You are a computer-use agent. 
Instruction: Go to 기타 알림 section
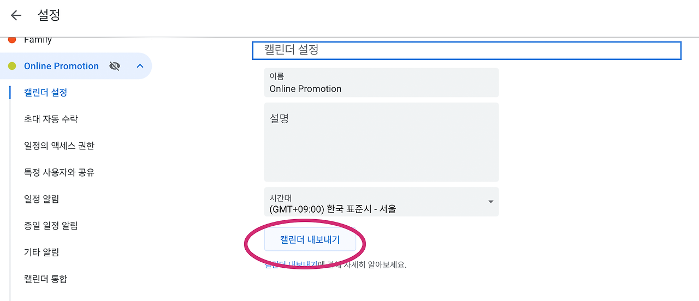coord(42,252)
